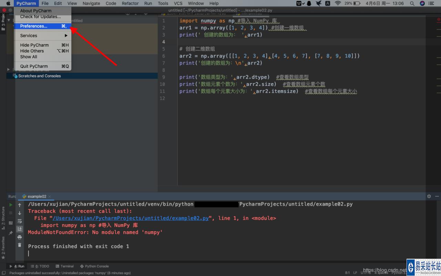Open the Refactor menu
The height and width of the screenshot is (276, 441).
click(x=130, y=3)
